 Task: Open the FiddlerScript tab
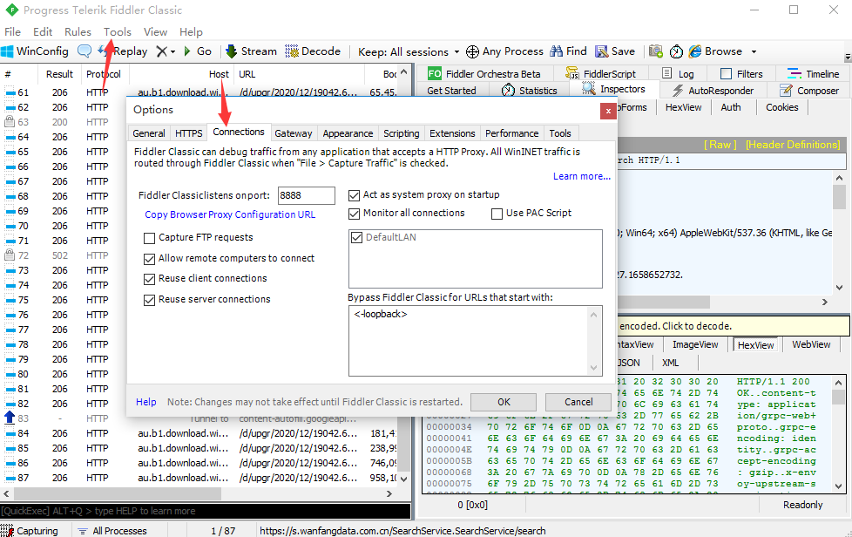(x=600, y=74)
